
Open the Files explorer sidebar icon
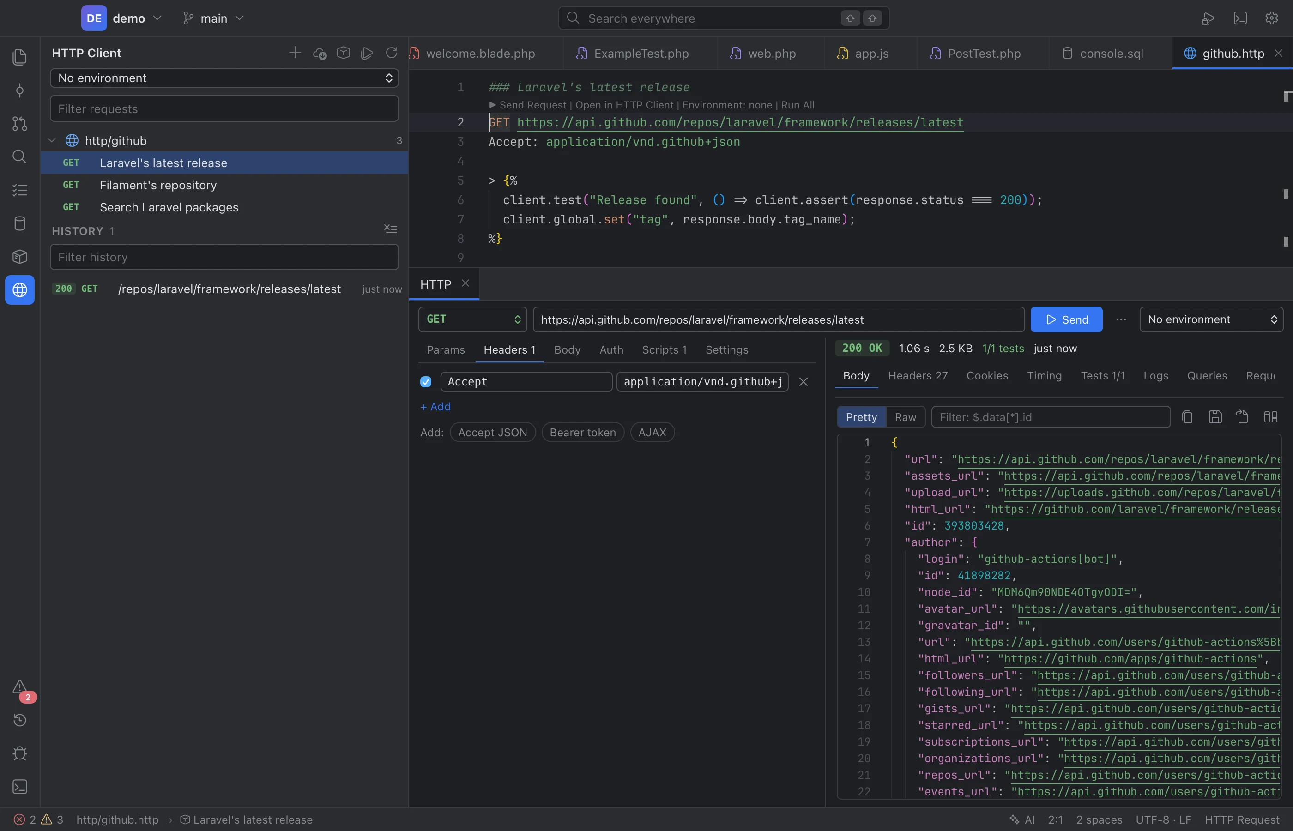click(19, 57)
